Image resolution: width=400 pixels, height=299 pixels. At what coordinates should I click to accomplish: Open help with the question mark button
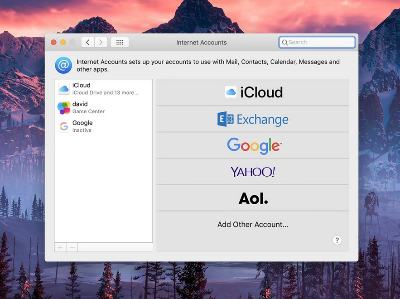pos(337,240)
